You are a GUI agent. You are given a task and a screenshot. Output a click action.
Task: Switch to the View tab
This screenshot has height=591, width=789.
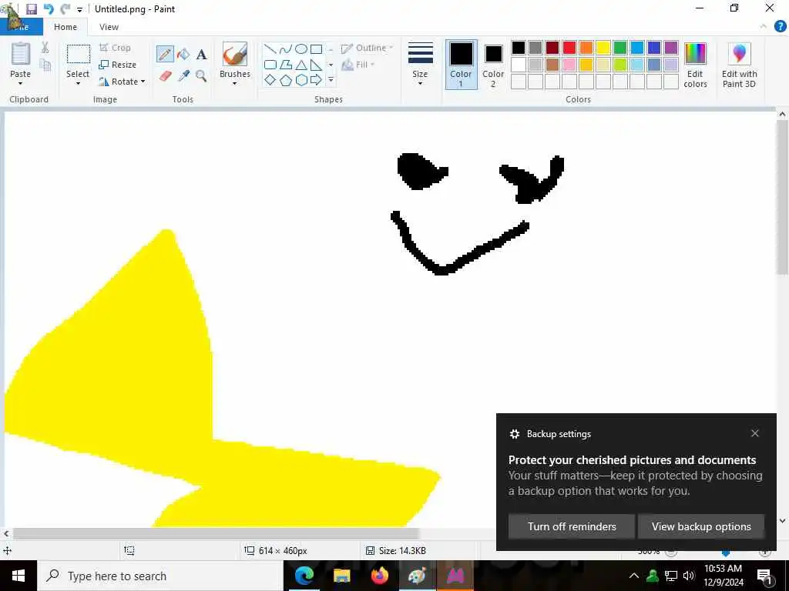[109, 27]
